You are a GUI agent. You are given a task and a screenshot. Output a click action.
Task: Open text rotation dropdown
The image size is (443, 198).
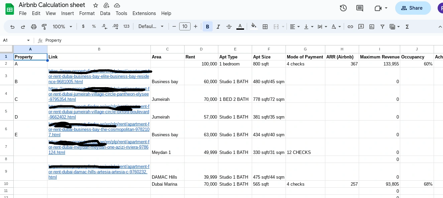point(336,27)
